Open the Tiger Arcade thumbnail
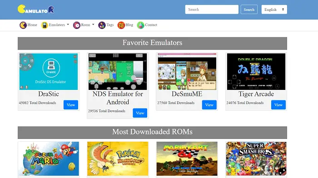The image size is (318, 178). [x=256, y=72]
